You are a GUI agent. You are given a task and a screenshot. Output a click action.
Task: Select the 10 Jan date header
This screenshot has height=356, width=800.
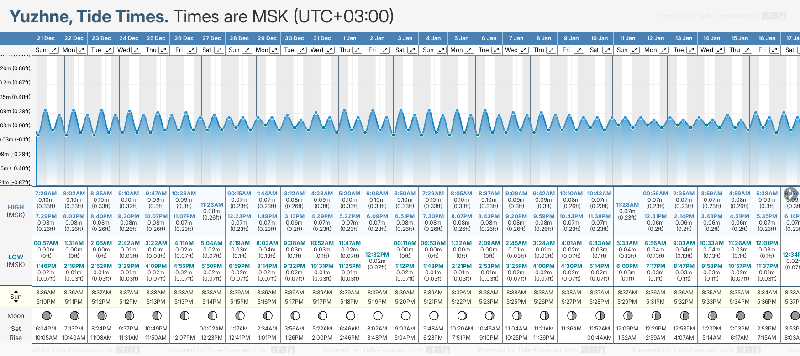599,38
